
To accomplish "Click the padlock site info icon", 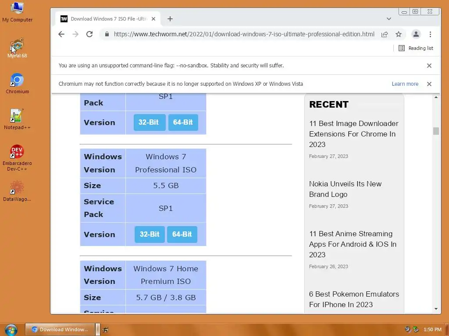I will (x=107, y=34).
